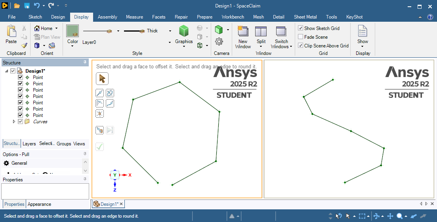
Task: Click the Snap View icon in Orient
Action: click(52, 45)
